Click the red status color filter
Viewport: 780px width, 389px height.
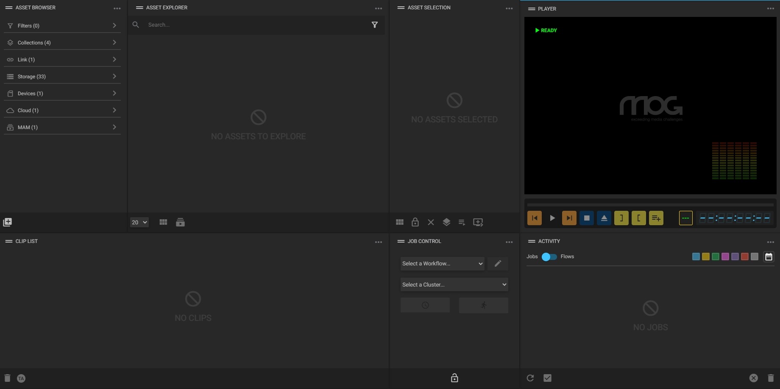(745, 257)
